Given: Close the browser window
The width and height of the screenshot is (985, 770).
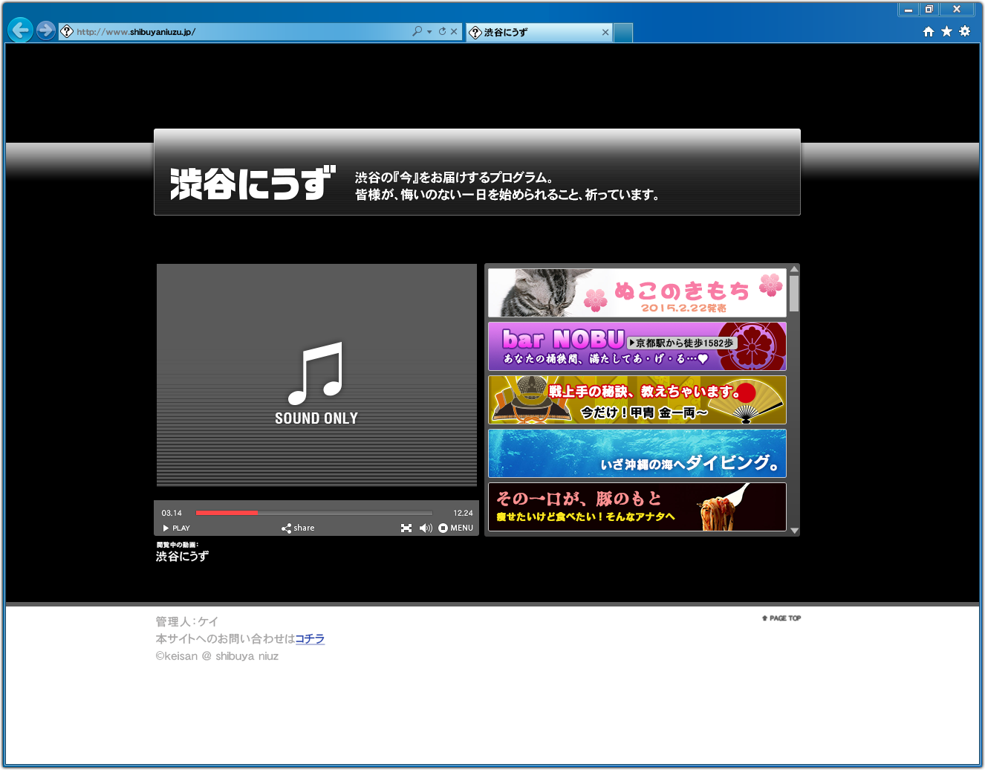Looking at the screenshot, I should 957,10.
